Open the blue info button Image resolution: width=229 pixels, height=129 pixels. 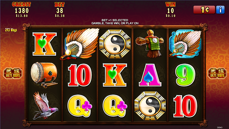coord(220,10)
